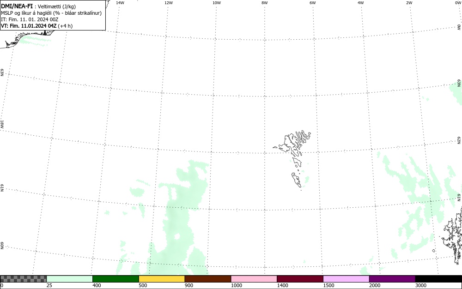Click the legend value 900
Viewport: 462px width, 289px height.
tap(189, 285)
